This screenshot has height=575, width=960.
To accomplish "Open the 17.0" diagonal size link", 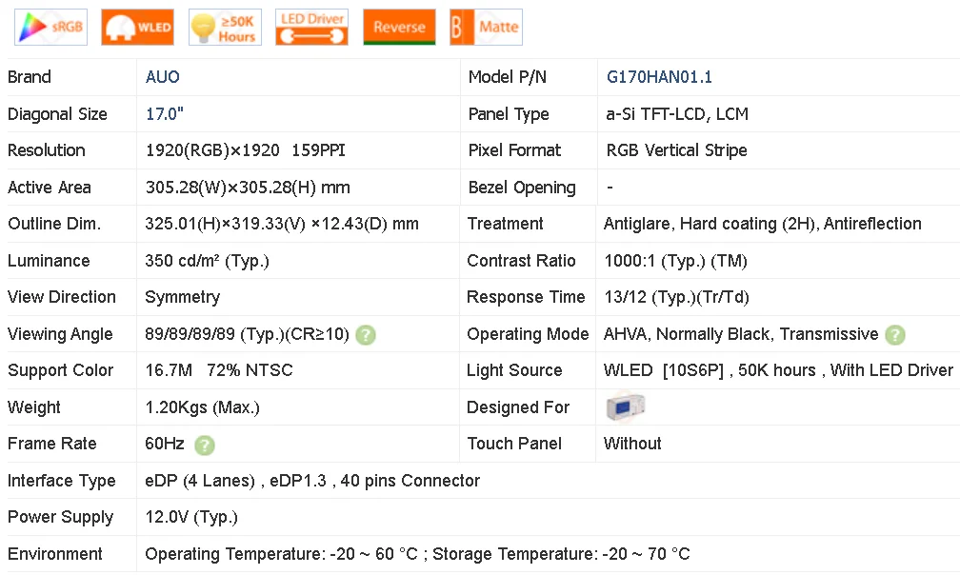I will pyautogui.click(x=164, y=114).
